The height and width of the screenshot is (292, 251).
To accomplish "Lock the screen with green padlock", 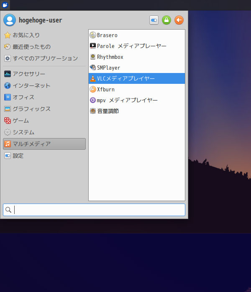I will (166, 20).
